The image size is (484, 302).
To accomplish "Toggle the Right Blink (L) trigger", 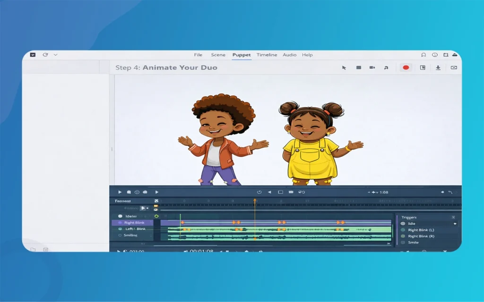I will coord(403,230).
